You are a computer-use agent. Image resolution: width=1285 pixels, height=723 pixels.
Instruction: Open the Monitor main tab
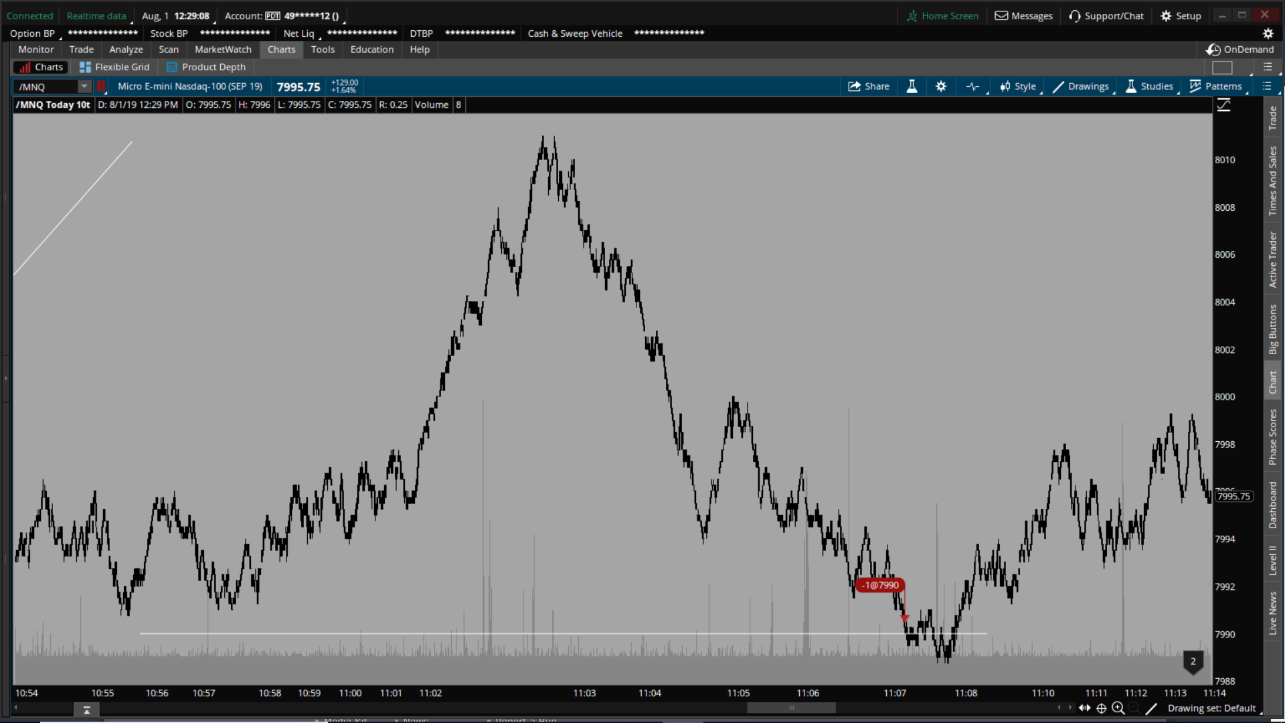pyautogui.click(x=36, y=50)
